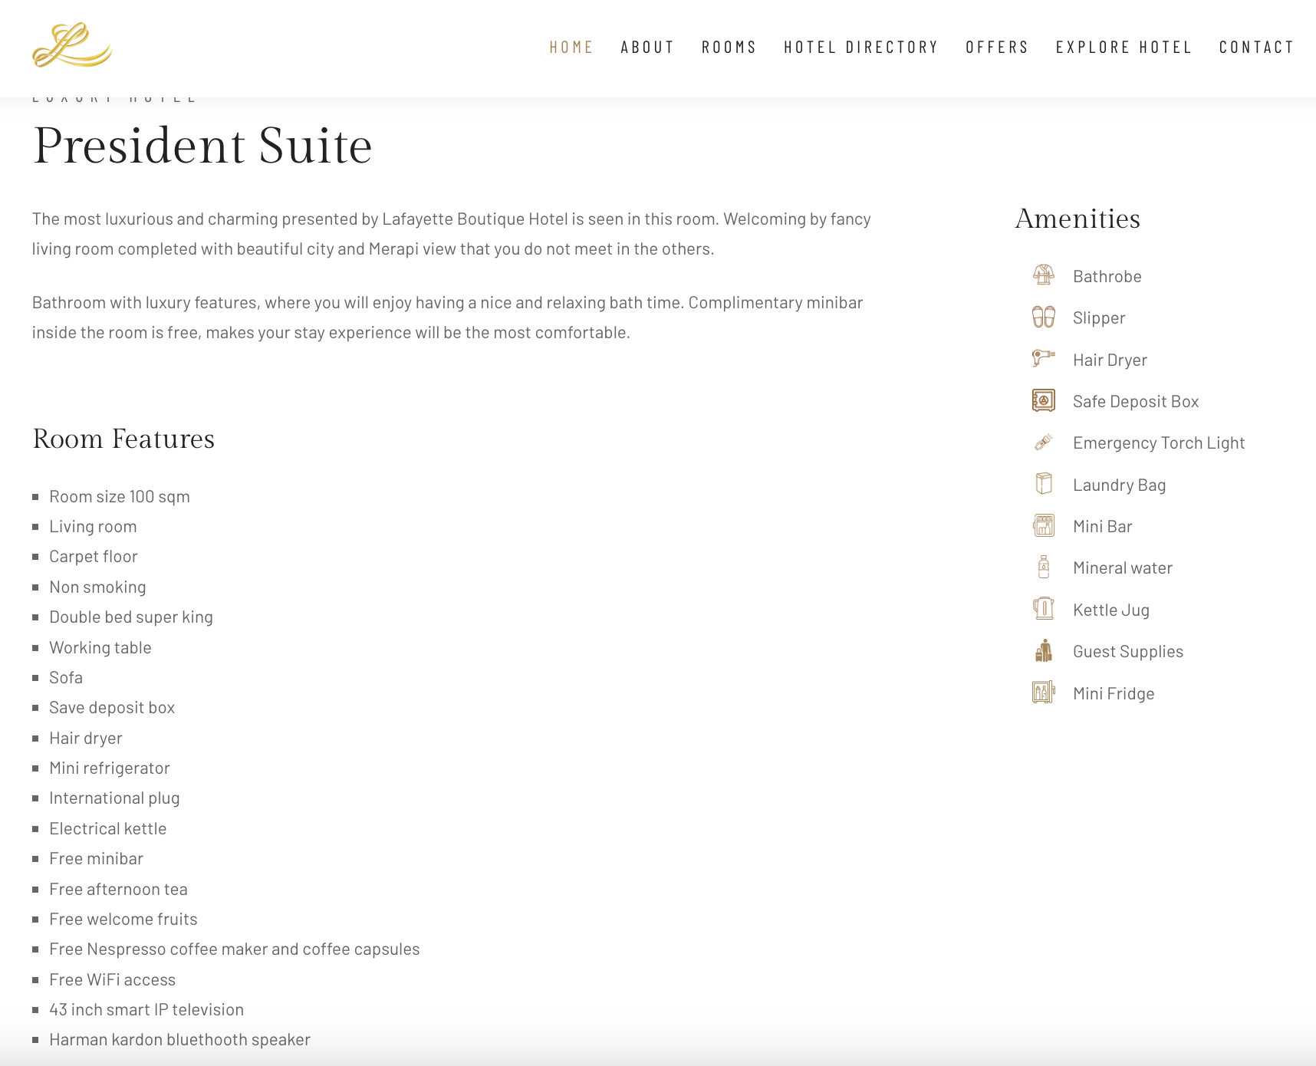Screen dimensions: 1316x1066
Task: Go to the About page
Action: (647, 48)
